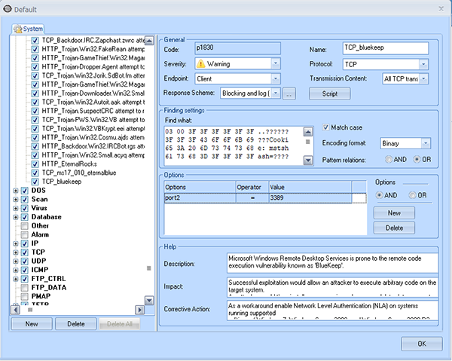Open the Endpoint dropdown
Viewport: 452px width, 361px height.
(x=275, y=78)
